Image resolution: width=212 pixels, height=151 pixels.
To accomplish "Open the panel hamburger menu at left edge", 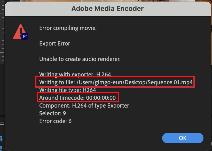I will 2,124.
